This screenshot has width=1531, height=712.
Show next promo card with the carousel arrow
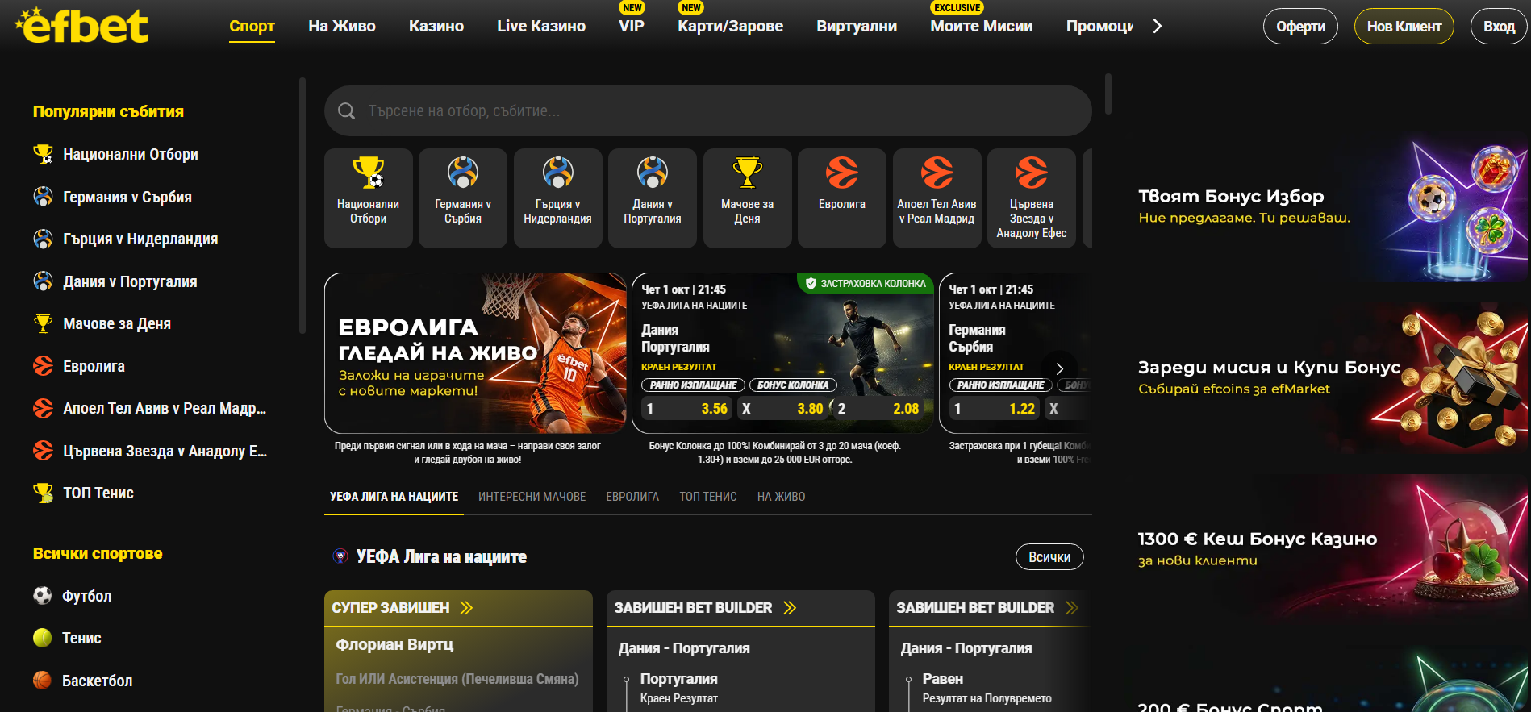1060,368
